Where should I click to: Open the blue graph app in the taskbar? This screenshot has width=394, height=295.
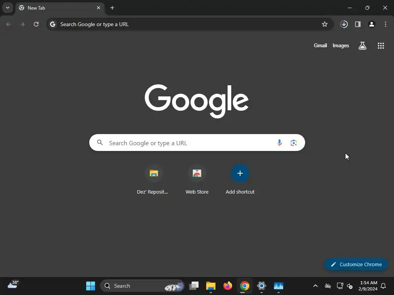(x=279, y=286)
